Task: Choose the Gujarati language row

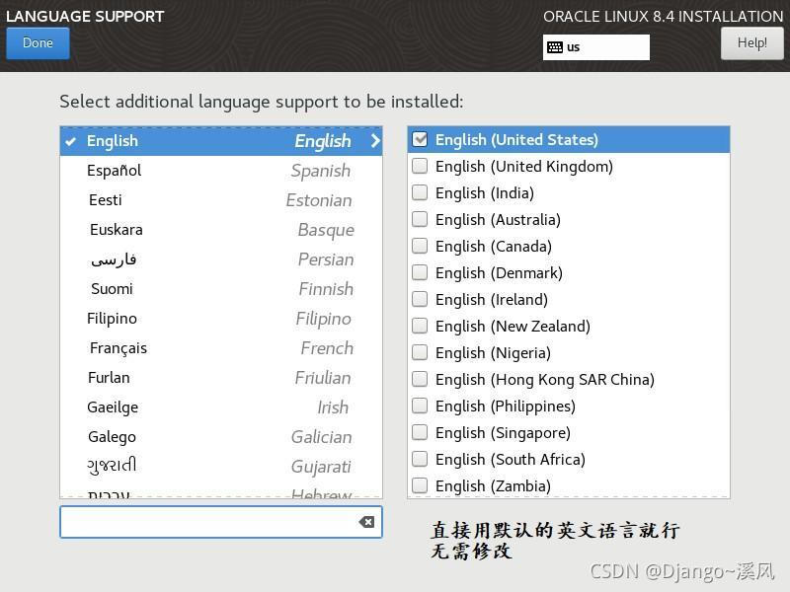Action: point(220,467)
